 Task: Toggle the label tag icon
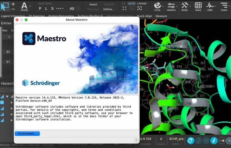pos(191,141)
